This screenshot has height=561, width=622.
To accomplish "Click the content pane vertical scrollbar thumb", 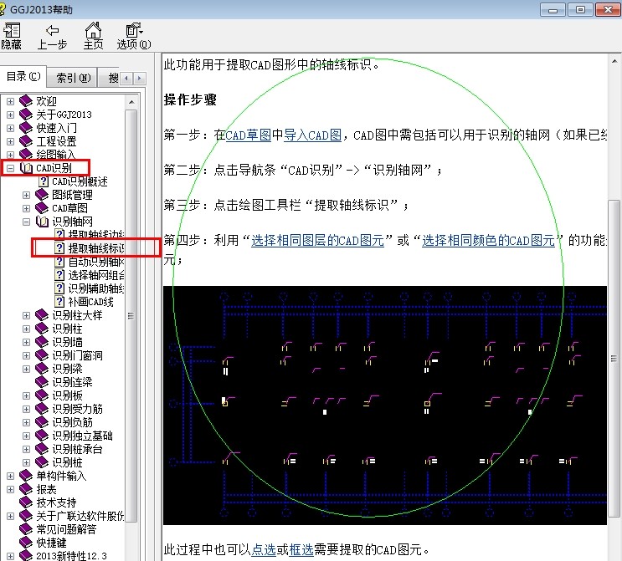I will click(x=614, y=359).
